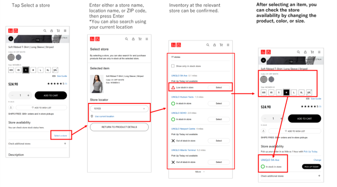
Task: Pick the second color swatch in the rightmost screen
Action: point(271,79)
